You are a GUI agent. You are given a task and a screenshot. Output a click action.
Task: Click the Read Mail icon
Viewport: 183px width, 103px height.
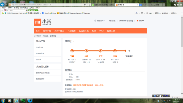click(x=147, y=13)
